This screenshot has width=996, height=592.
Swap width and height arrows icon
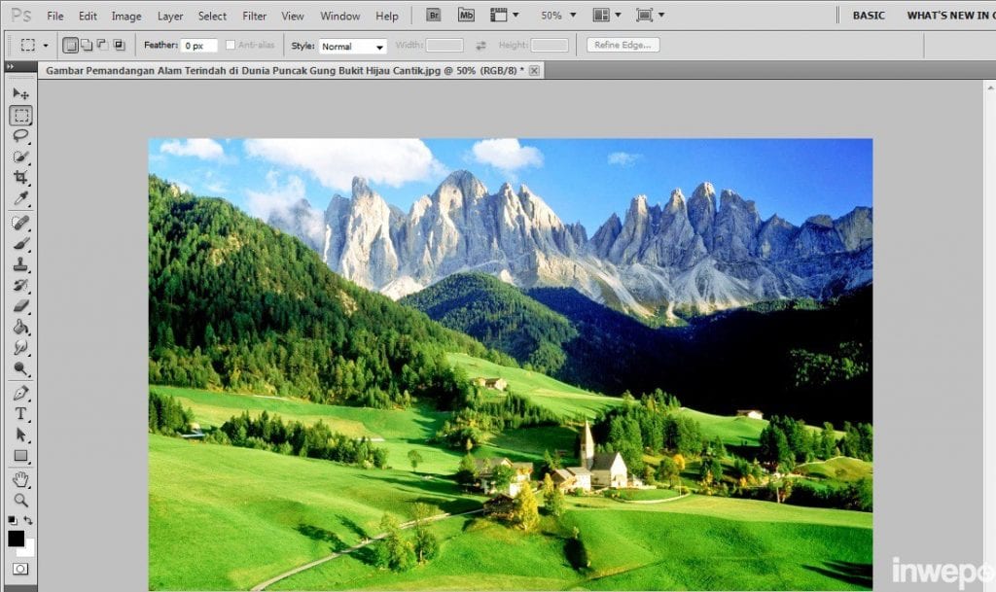click(x=480, y=45)
